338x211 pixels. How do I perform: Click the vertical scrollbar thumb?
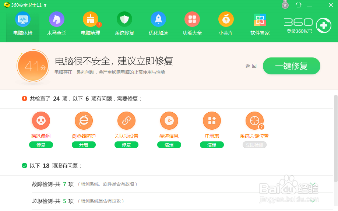336,138
